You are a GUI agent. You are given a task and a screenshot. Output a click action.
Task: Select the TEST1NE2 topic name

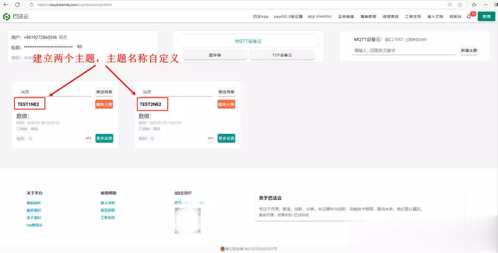tap(28, 104)
